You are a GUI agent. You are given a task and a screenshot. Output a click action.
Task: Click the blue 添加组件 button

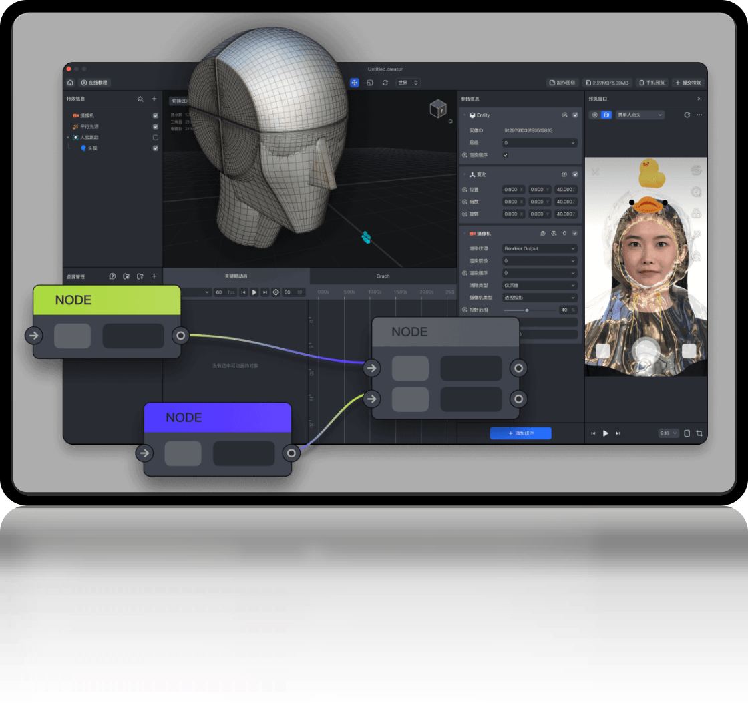520,433
